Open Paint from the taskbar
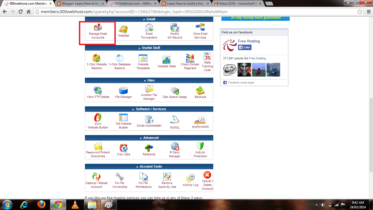Image resolution: width=373 pixels, height=210 pixels. pos(109,205)
